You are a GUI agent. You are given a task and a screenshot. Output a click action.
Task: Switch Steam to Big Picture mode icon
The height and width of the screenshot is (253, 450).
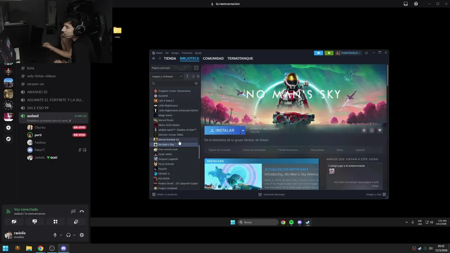[x=366, y=53]
